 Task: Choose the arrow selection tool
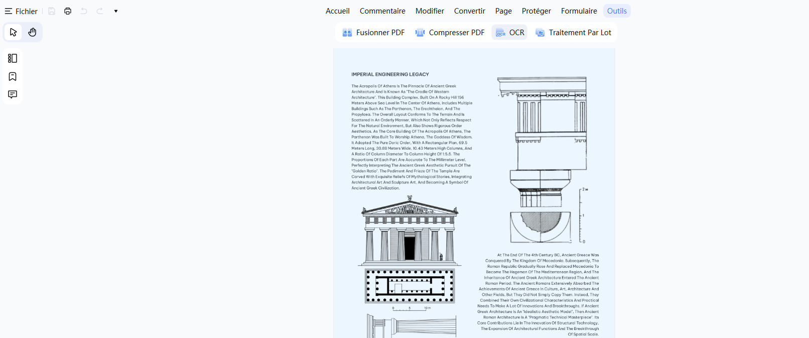pos(14,32)
